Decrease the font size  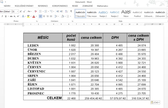point(24,11)
